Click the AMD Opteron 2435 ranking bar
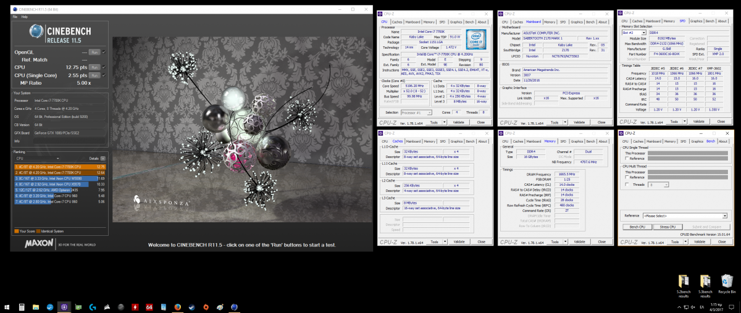Image resolution: width=741 pixels, height=313 pixels. (x=60, y=190)
